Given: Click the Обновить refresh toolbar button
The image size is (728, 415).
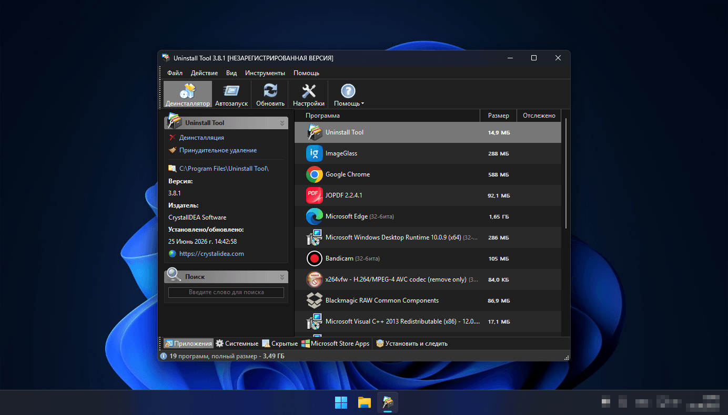Looking at the screenshot, I should pos(270,95).
